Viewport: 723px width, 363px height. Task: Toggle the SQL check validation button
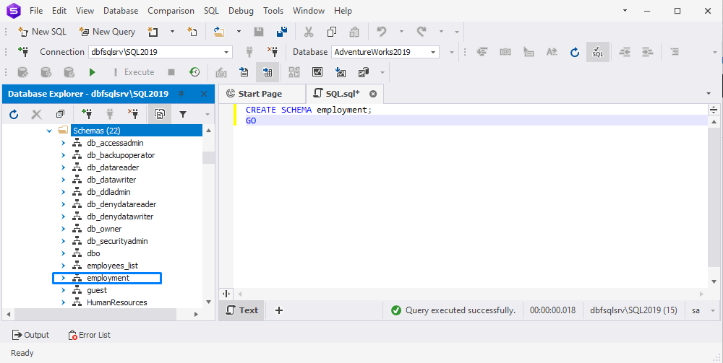598,52
